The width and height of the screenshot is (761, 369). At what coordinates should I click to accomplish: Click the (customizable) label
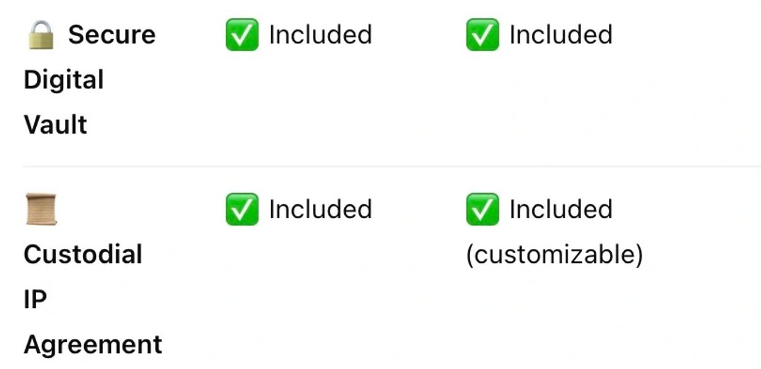[554, 254]
